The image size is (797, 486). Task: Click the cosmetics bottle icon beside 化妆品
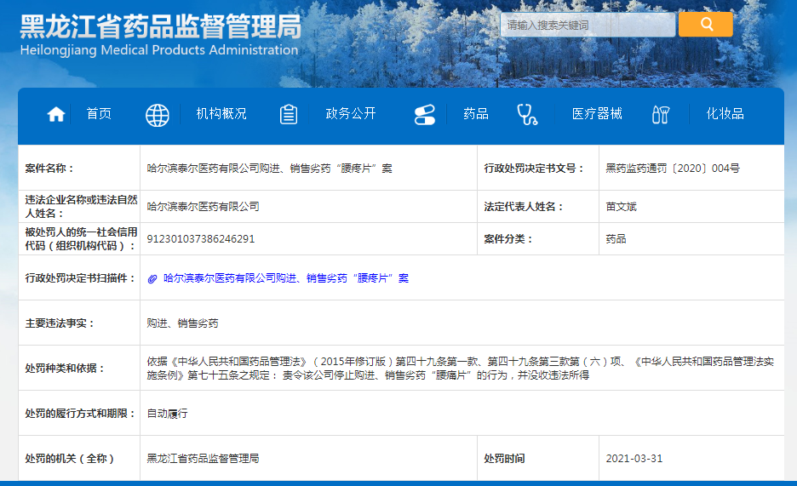coord(661,115)
